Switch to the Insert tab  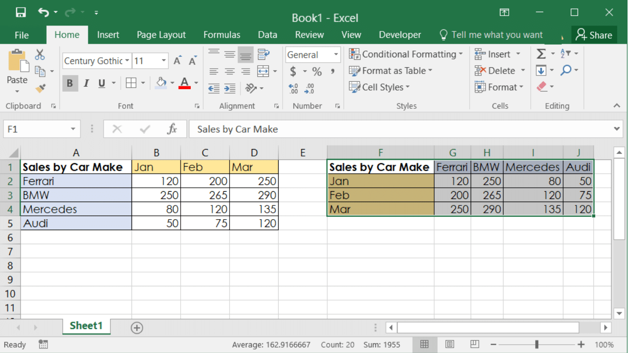click(108, 35)
